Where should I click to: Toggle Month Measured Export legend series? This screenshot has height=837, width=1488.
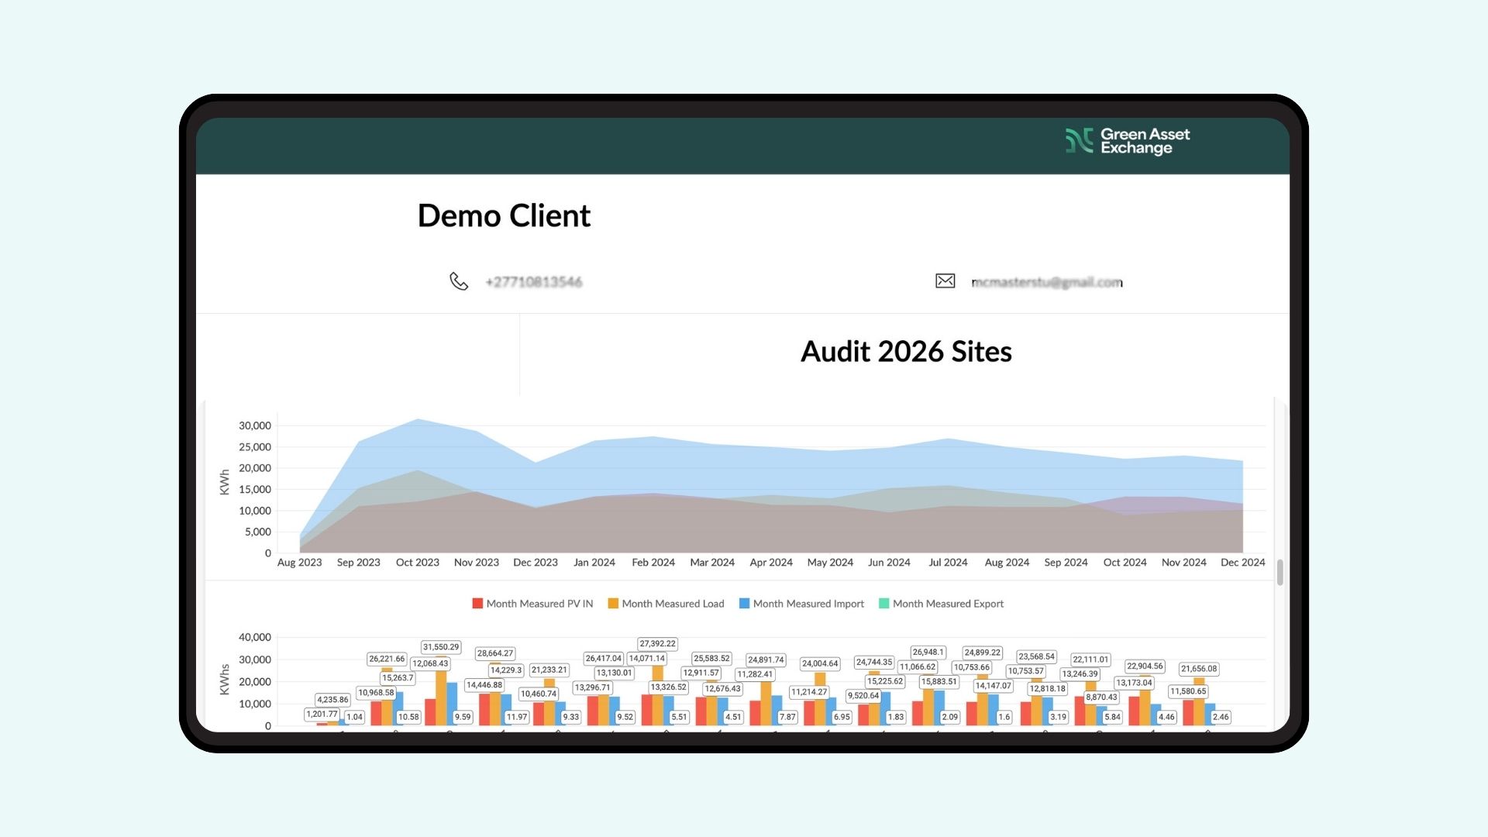point(941,604)
